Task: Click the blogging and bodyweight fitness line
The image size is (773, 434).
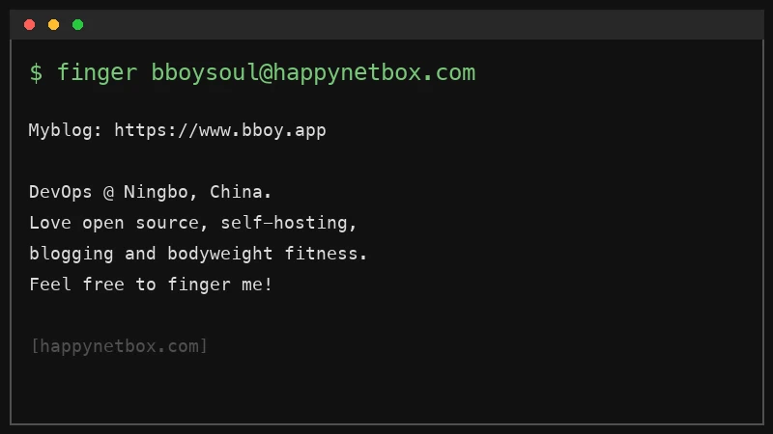Action: point(198,254)
